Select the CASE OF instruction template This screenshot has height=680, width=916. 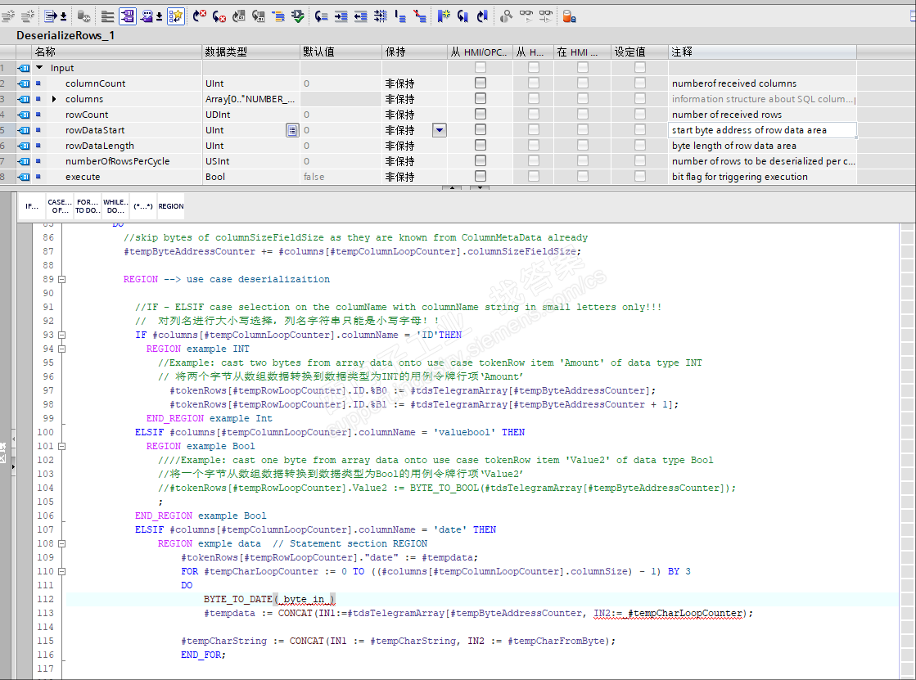pos(59,207)
